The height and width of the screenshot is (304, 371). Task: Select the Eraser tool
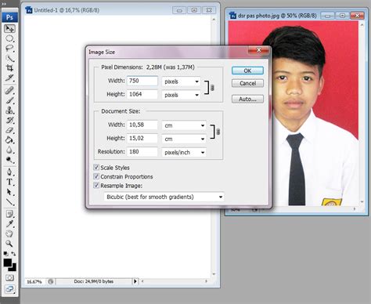pos(9,130)
